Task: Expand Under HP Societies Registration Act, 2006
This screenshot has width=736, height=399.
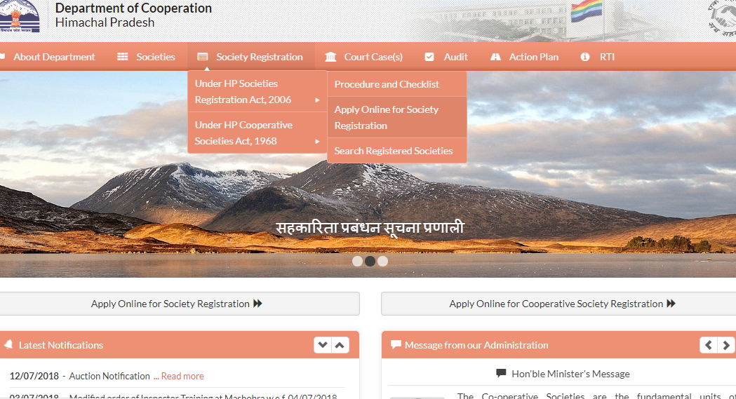Action: (x=257, y=91)
